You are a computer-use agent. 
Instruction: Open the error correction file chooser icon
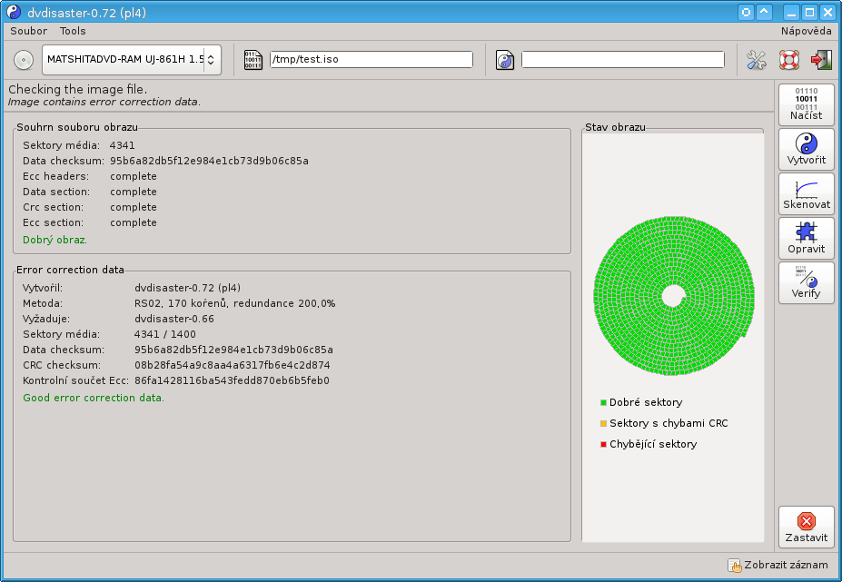coord(505,60)
